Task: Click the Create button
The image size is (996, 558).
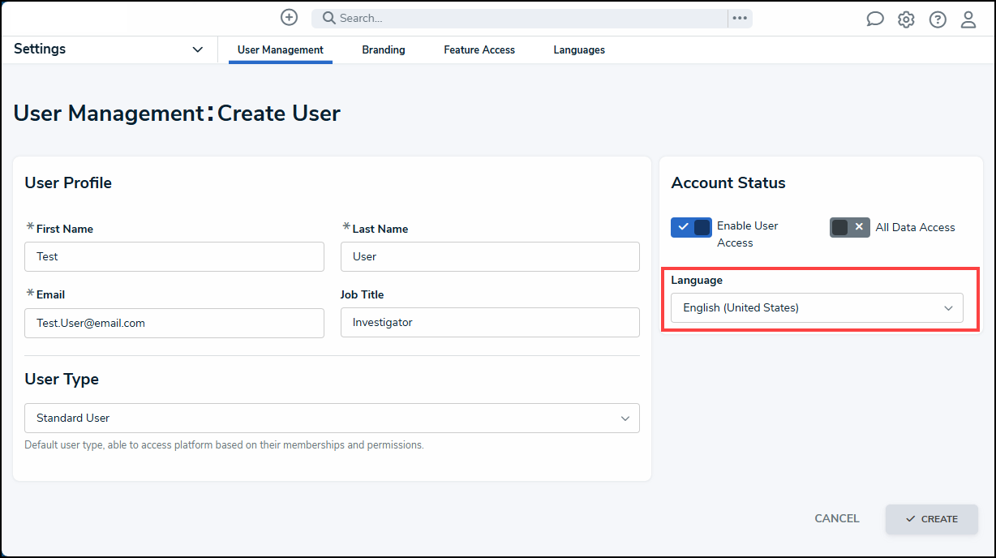Action: click(x=932, y=519)
